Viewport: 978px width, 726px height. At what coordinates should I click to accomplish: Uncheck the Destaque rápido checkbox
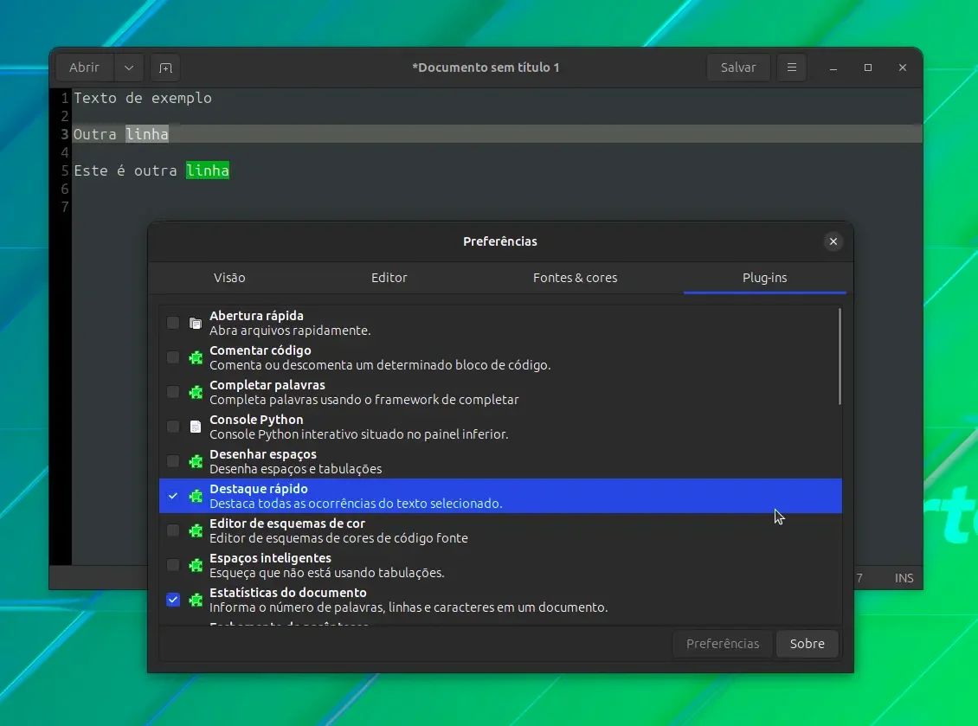173,496
